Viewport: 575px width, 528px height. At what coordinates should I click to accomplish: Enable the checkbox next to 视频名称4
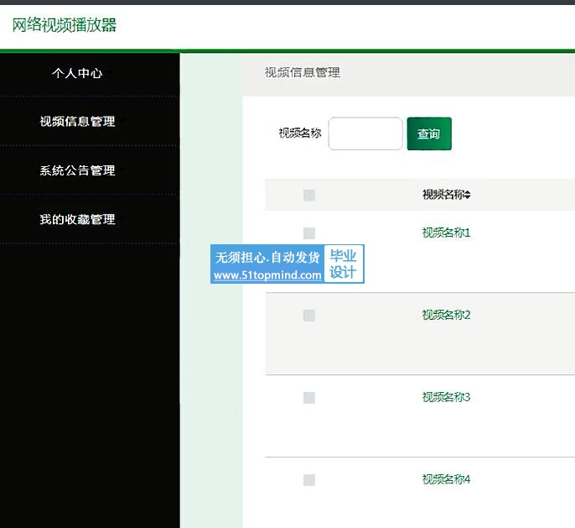coord(309,480)
